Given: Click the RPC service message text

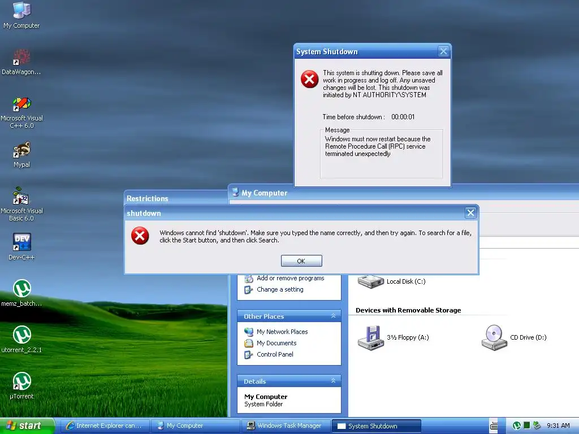Looking at the screenshot, I should 378,146.
